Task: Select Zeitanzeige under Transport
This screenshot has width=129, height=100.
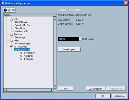Action: pyautogui.click(x=20, y=37)
